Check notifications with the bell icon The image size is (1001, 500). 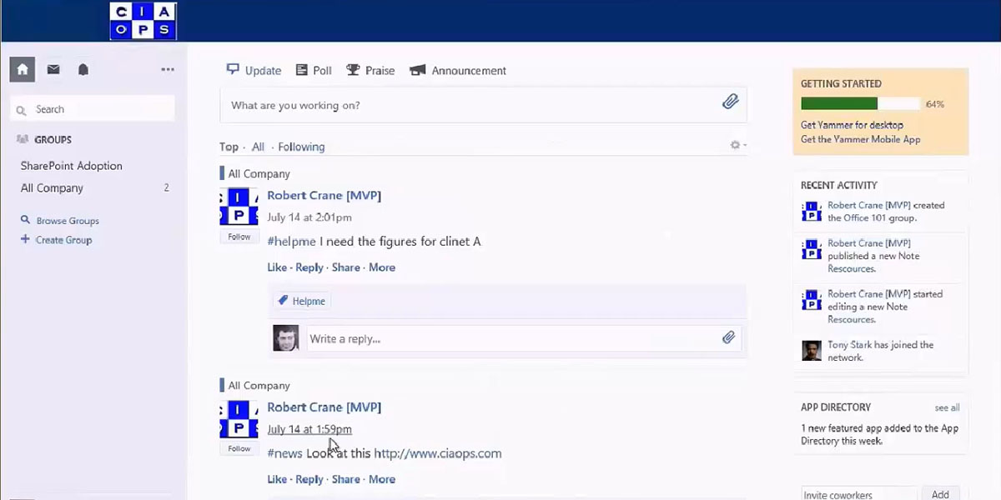(83, 69)
